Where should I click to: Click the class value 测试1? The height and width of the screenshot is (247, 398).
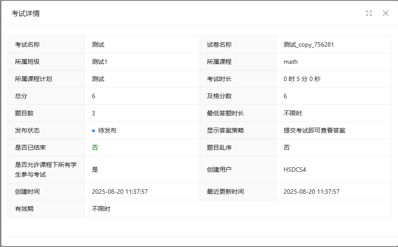click(x=100, y=62)
